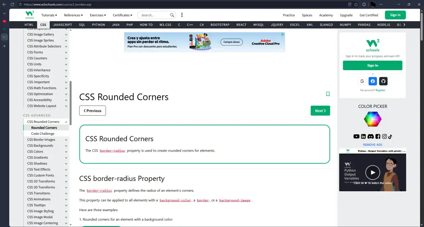Switch to the PYTHON topic tab
The image size is (424, 227).
(98, 25)
